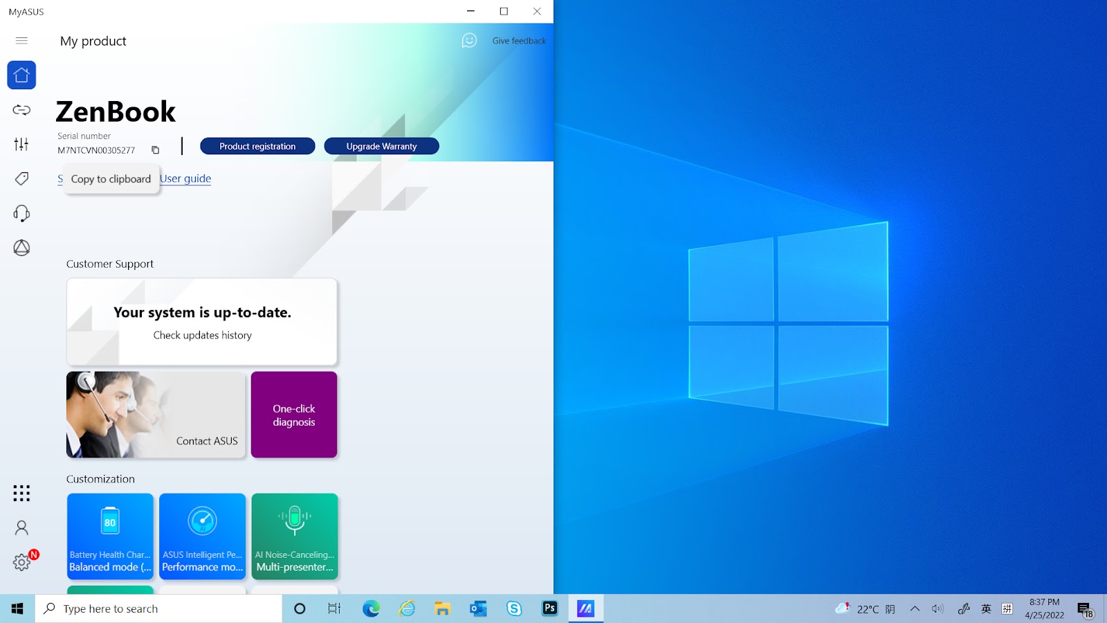Screen dimensions: 1107x623
Task: Open AI Noise-Canceling microphone tile
Action: 295,536
